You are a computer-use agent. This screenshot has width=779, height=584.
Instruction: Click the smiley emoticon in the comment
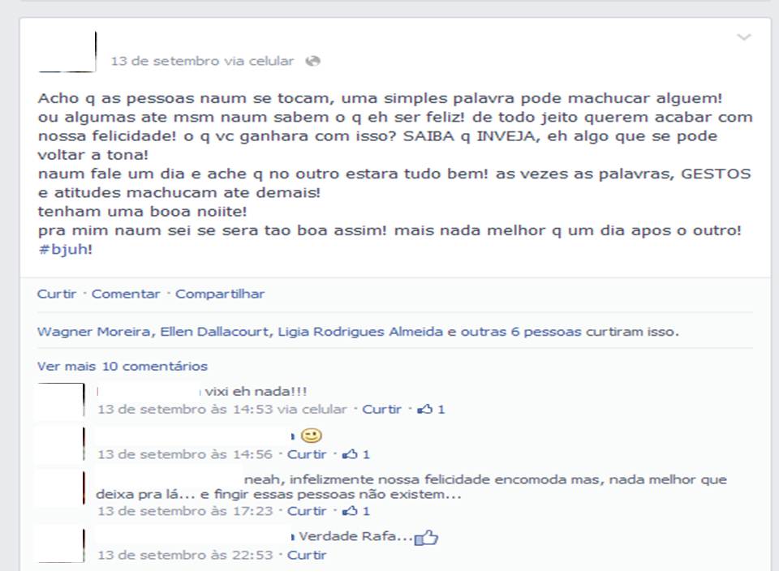312,436
